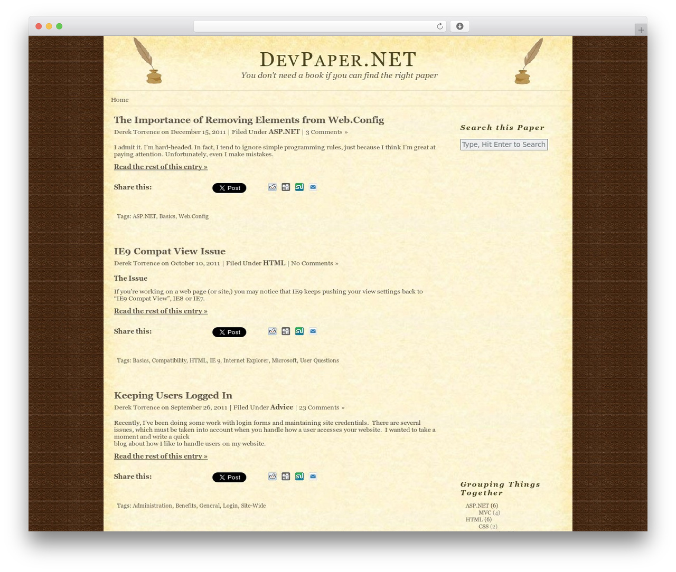The height and width of the screenshot is (572, 676).
Task: Open HTML category beside 'Filed Under'
Action: (x=274, y=263)
